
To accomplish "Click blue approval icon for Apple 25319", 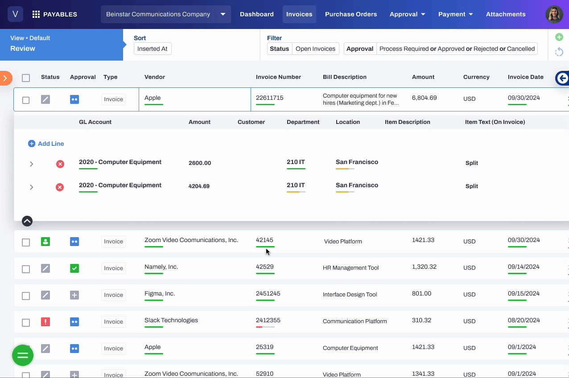I will [74, 349].
